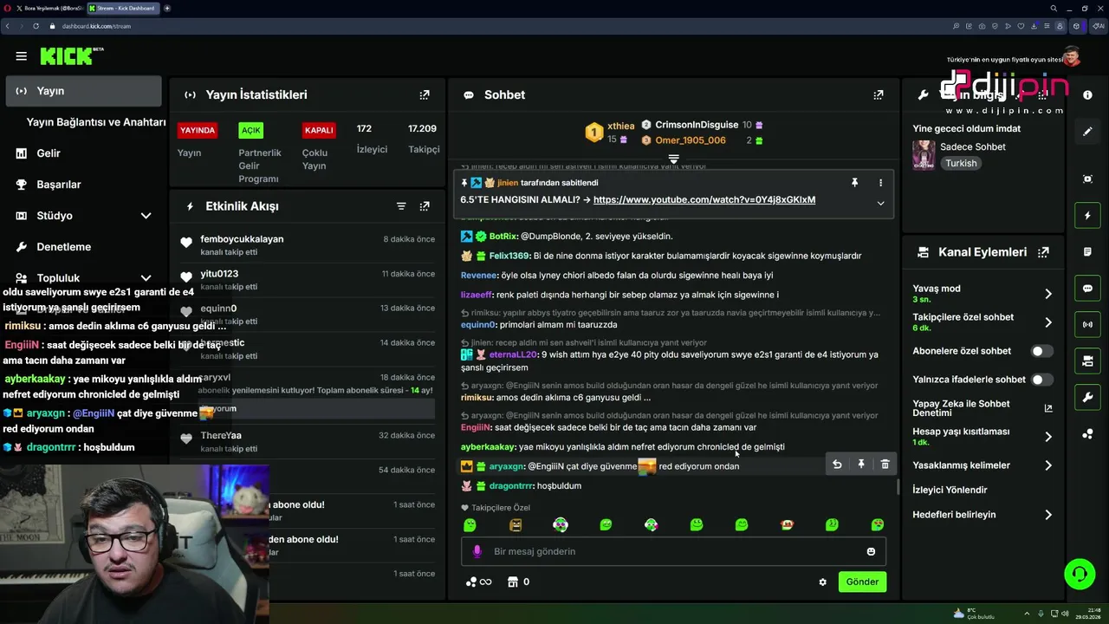Viewport: 1109px width, 624px height.
Task: Click İzleyici Yönlendir
Action: 950,490
